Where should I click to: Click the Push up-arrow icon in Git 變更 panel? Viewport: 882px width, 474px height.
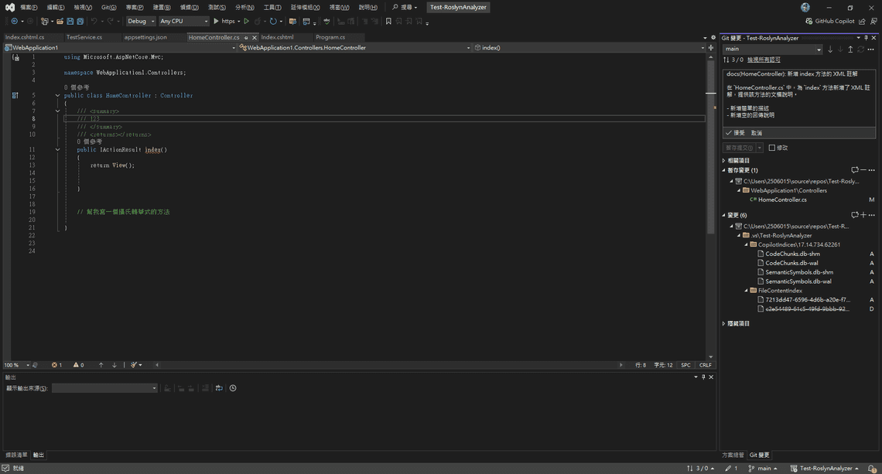click(x=851, y=49)
